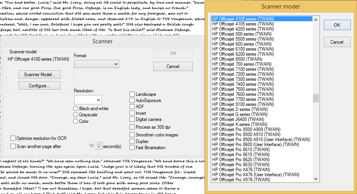Select HP Officejet 7300 series (TWAIN)
Screen dimensions: 357x194
262,79
